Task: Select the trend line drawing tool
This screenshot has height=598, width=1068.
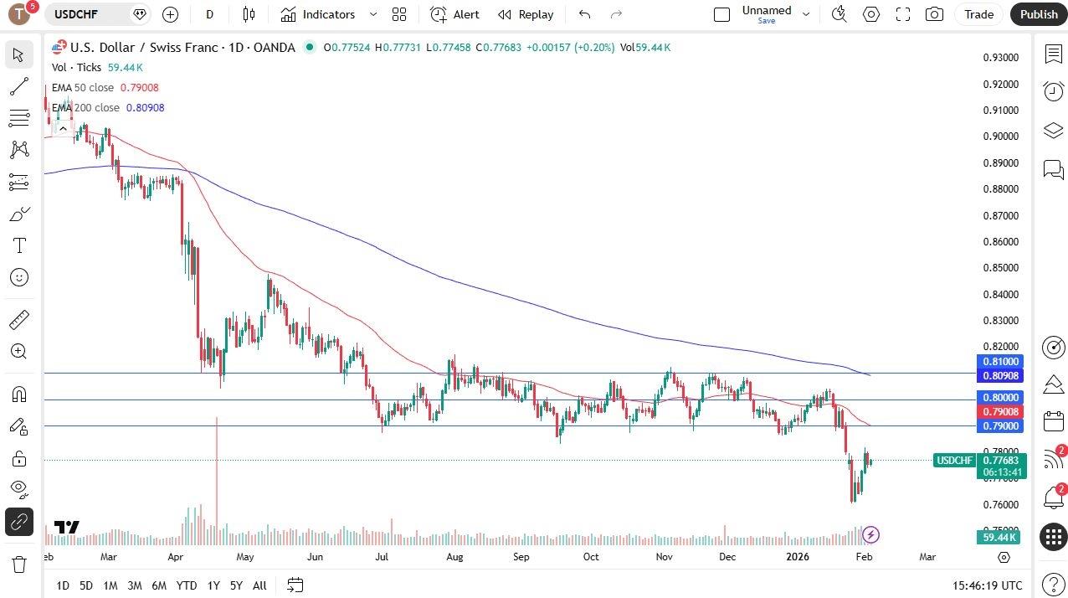Action: coord(18,86)
